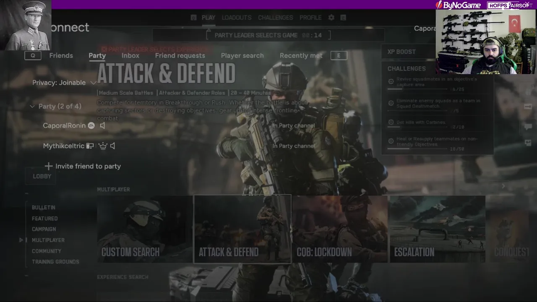
Task: Select the ATTACK & DEFEND mode card
Action: click(242, 229)
